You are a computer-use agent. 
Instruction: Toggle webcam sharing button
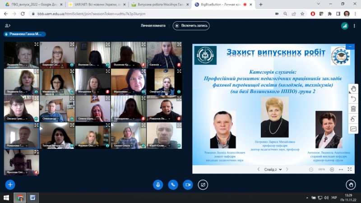pyautogui.click(x=188, y=185)
